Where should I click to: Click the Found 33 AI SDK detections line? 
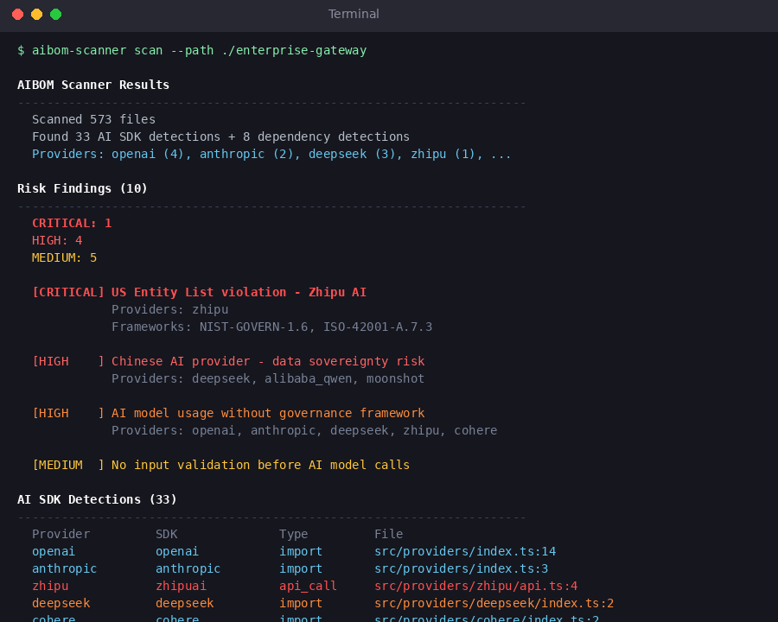pyautogui.click(x=220, y=136)
